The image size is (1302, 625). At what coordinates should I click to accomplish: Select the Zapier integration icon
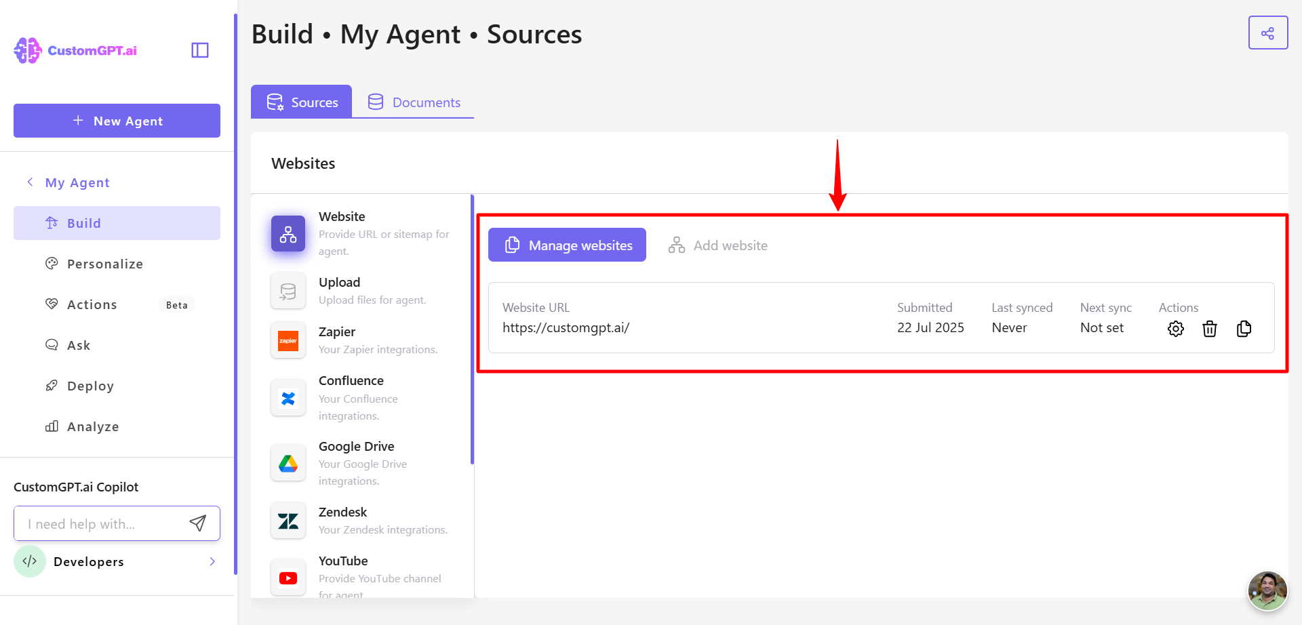(288, 340)
